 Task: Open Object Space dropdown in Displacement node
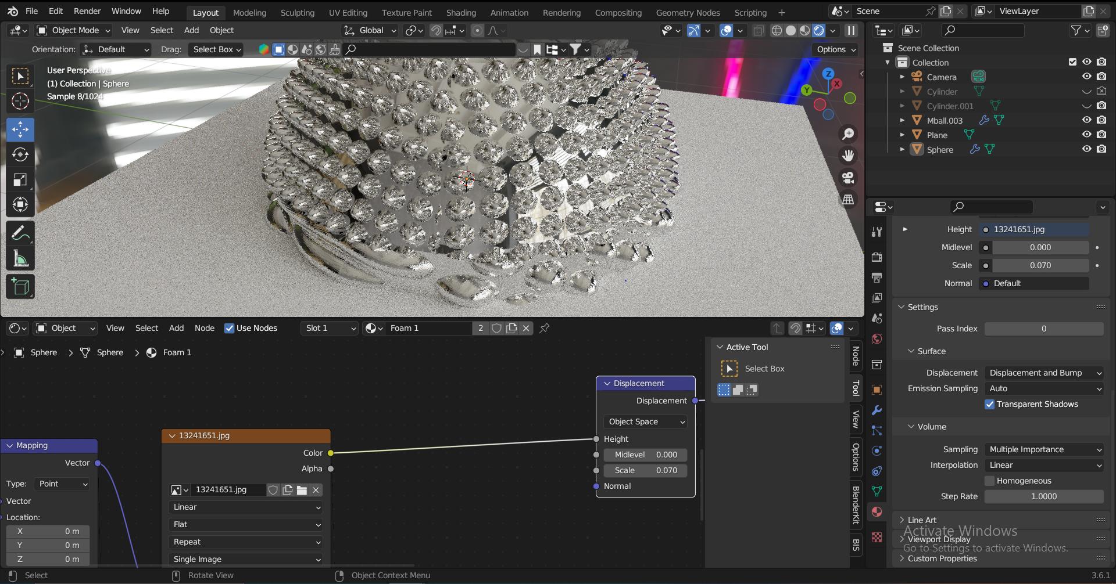pyautogui.click(x=645, y=421)
